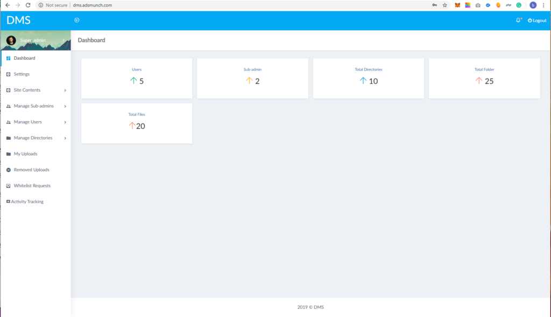Open the Chrome menu with three dots
The width and height of the screenshot is (551, 317).
point(544,5)
